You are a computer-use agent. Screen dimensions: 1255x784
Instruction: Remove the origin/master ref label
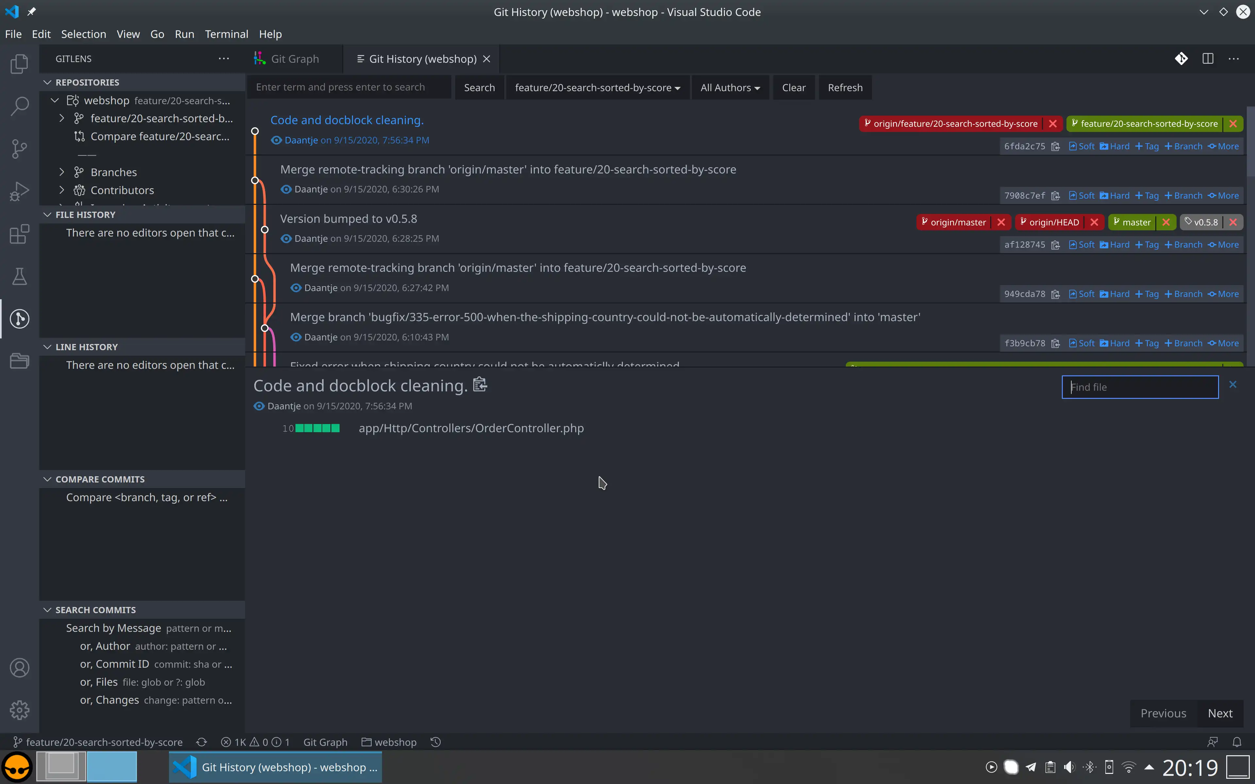tap(1001, 222)
